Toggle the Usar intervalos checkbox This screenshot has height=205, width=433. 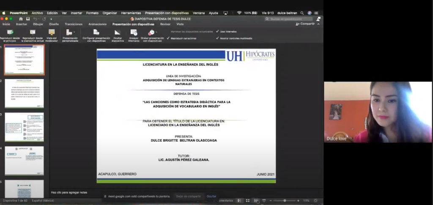click(217, 32)
